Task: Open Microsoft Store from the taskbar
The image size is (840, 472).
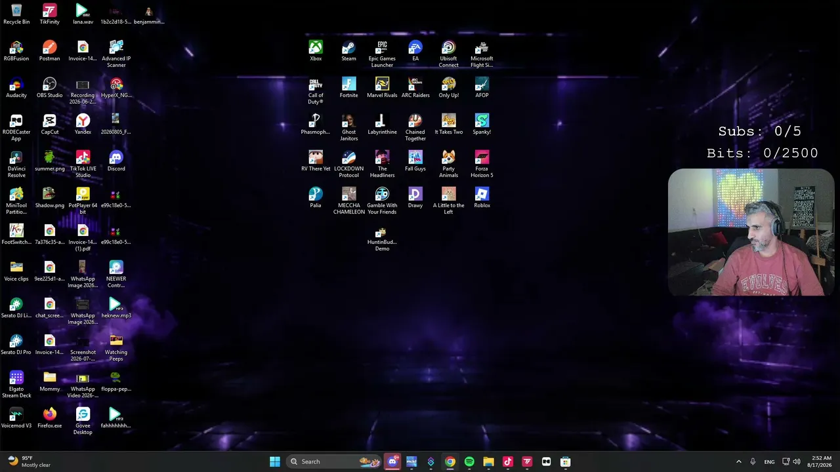Action: (565, 462)
